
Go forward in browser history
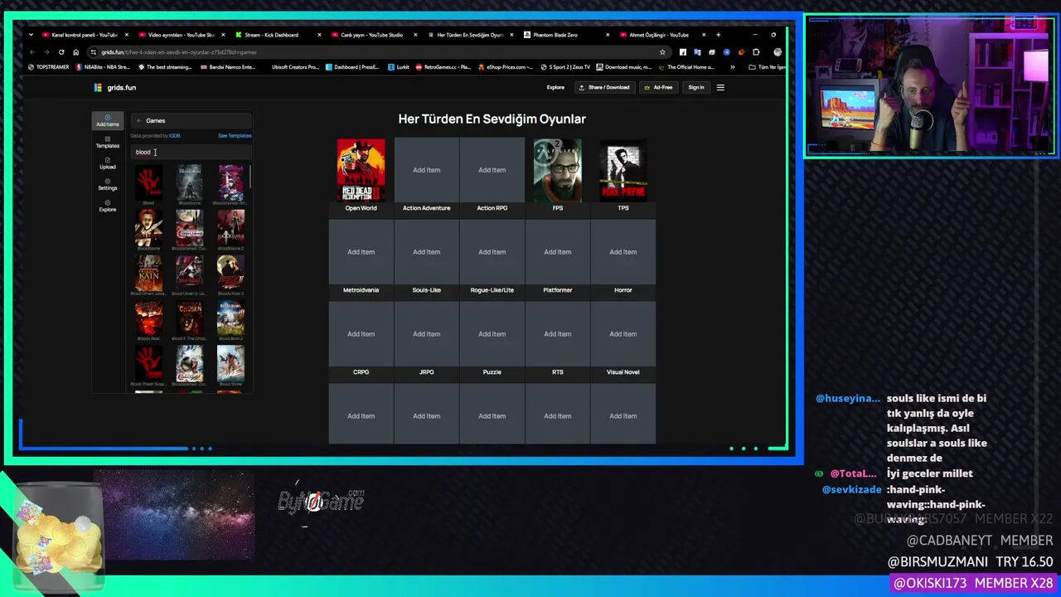(47, 52)
